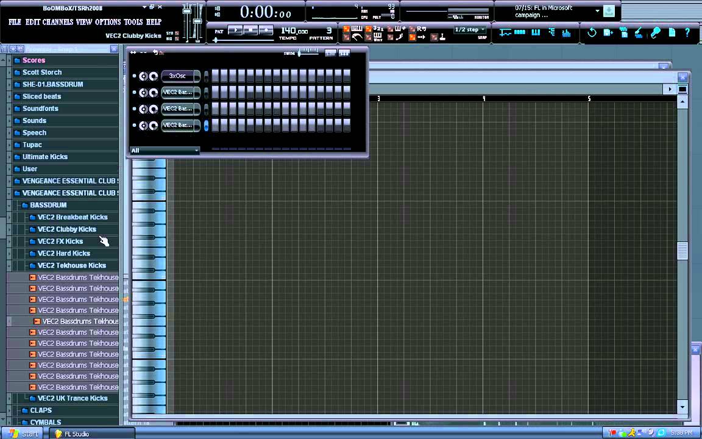The height and width of the screenshot is (439, 702).
Task: Show the Step Sequencer via toolbar icon
Action: point(520,33)
